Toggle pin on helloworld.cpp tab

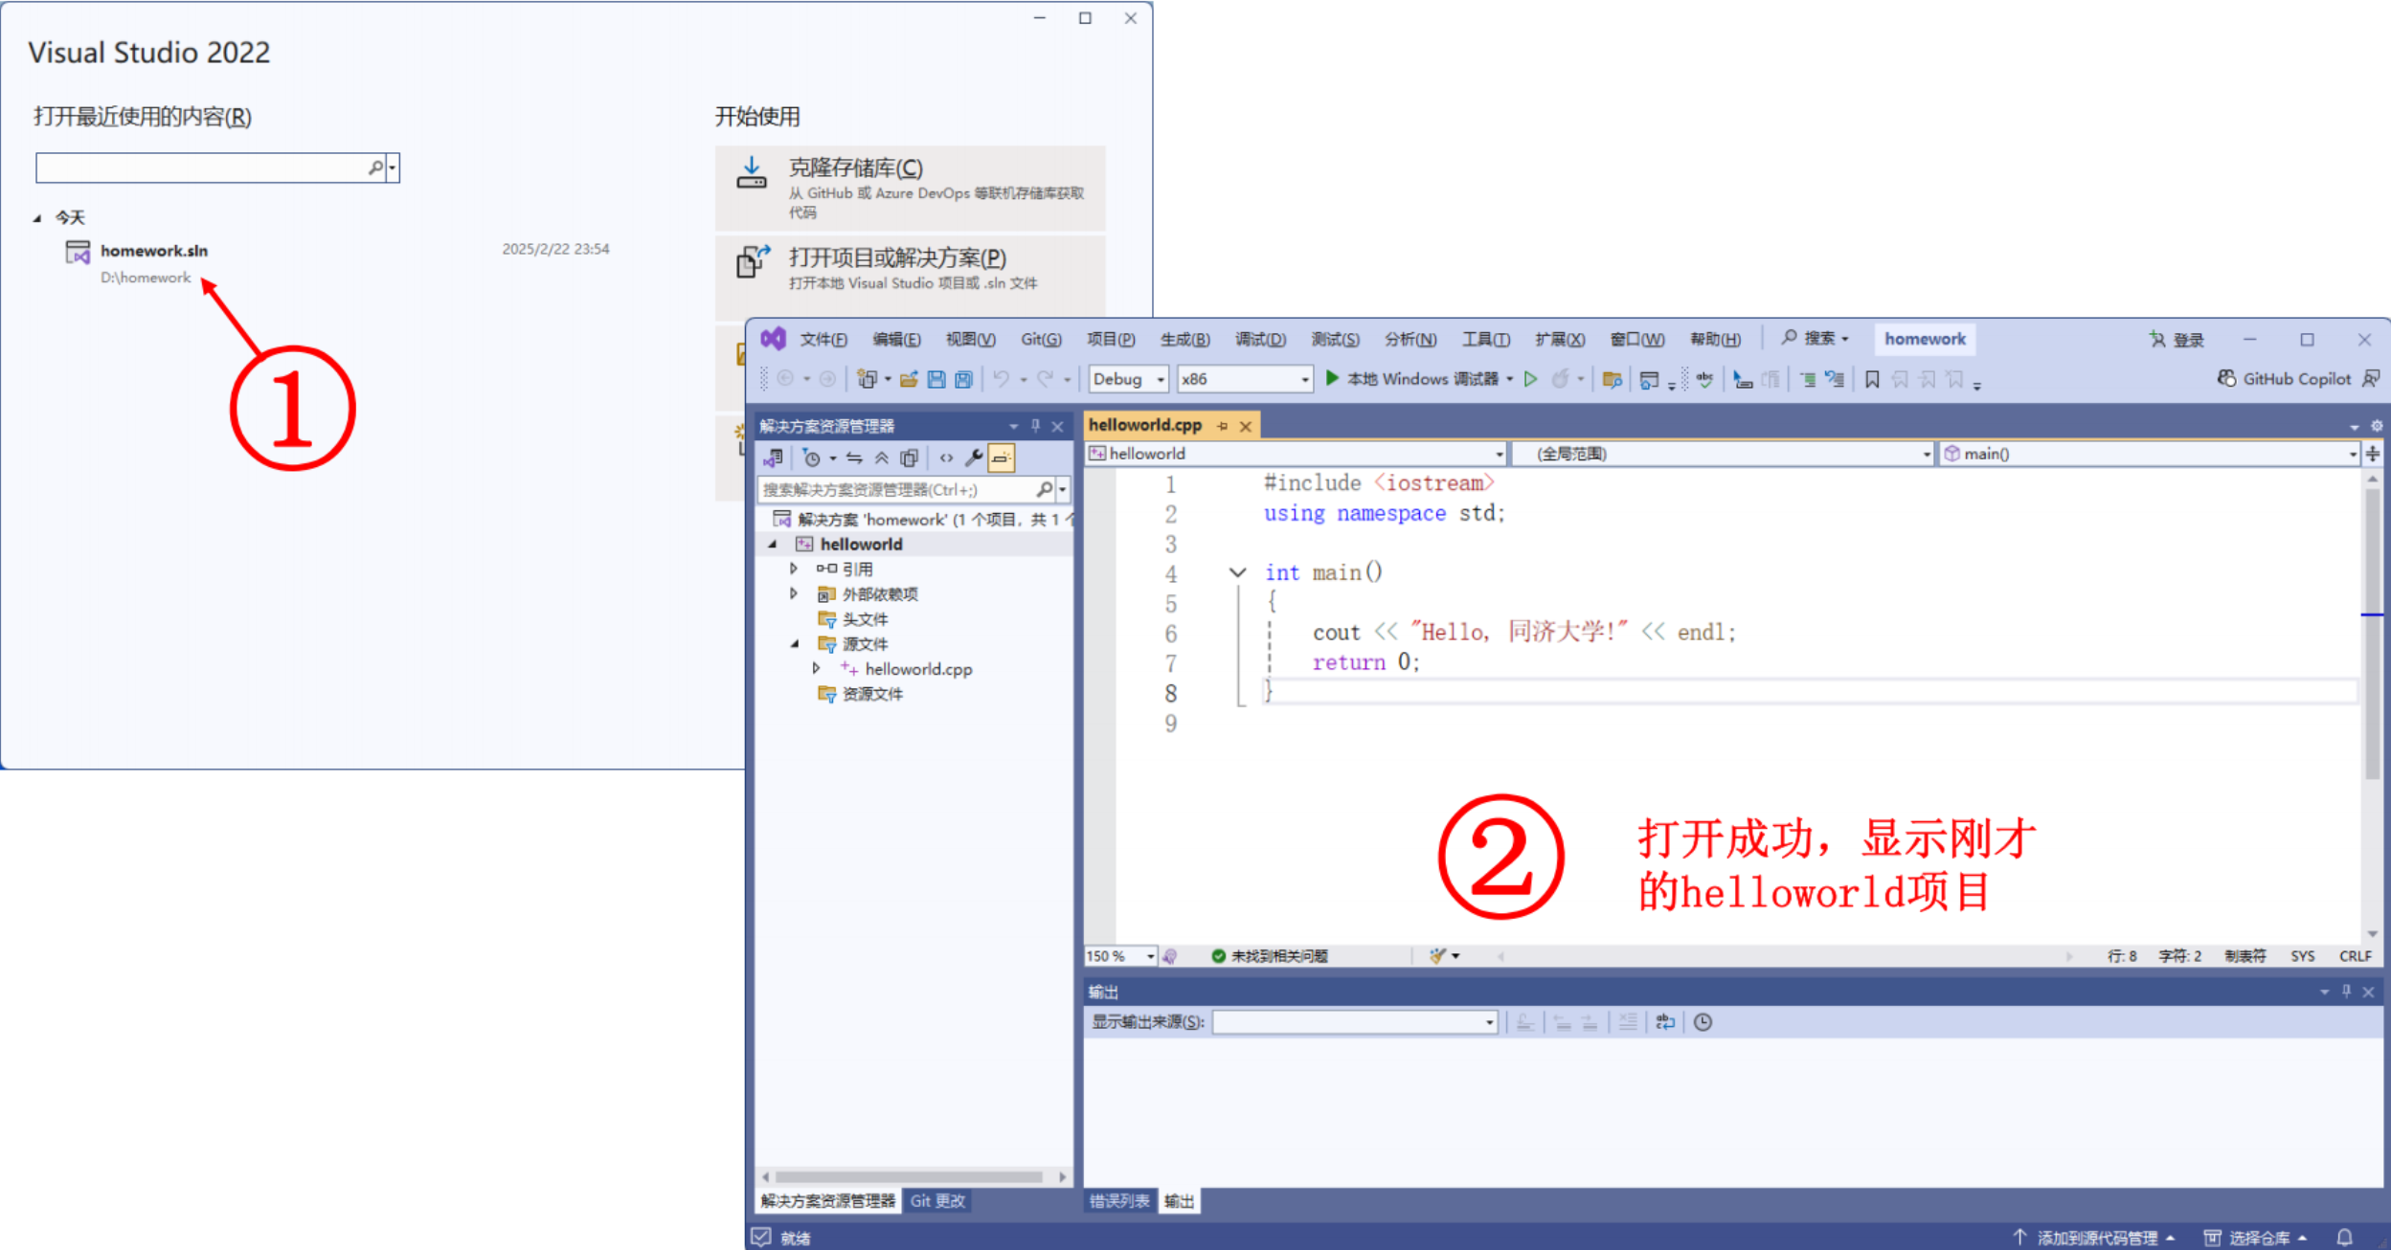[1222, 426]
